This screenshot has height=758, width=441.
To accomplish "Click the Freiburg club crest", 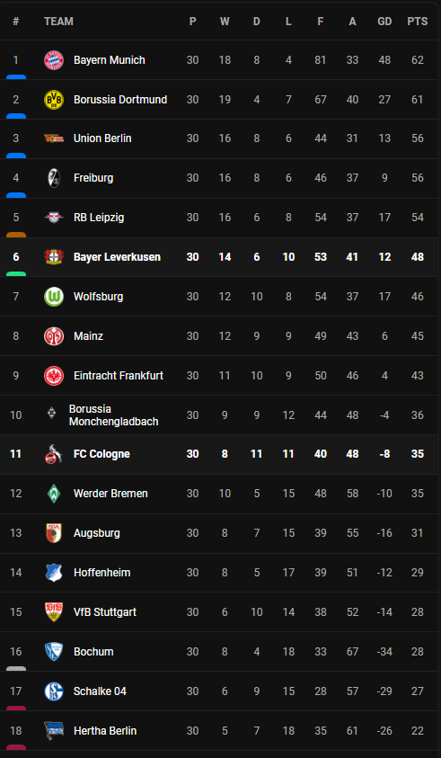I will 54,178.
